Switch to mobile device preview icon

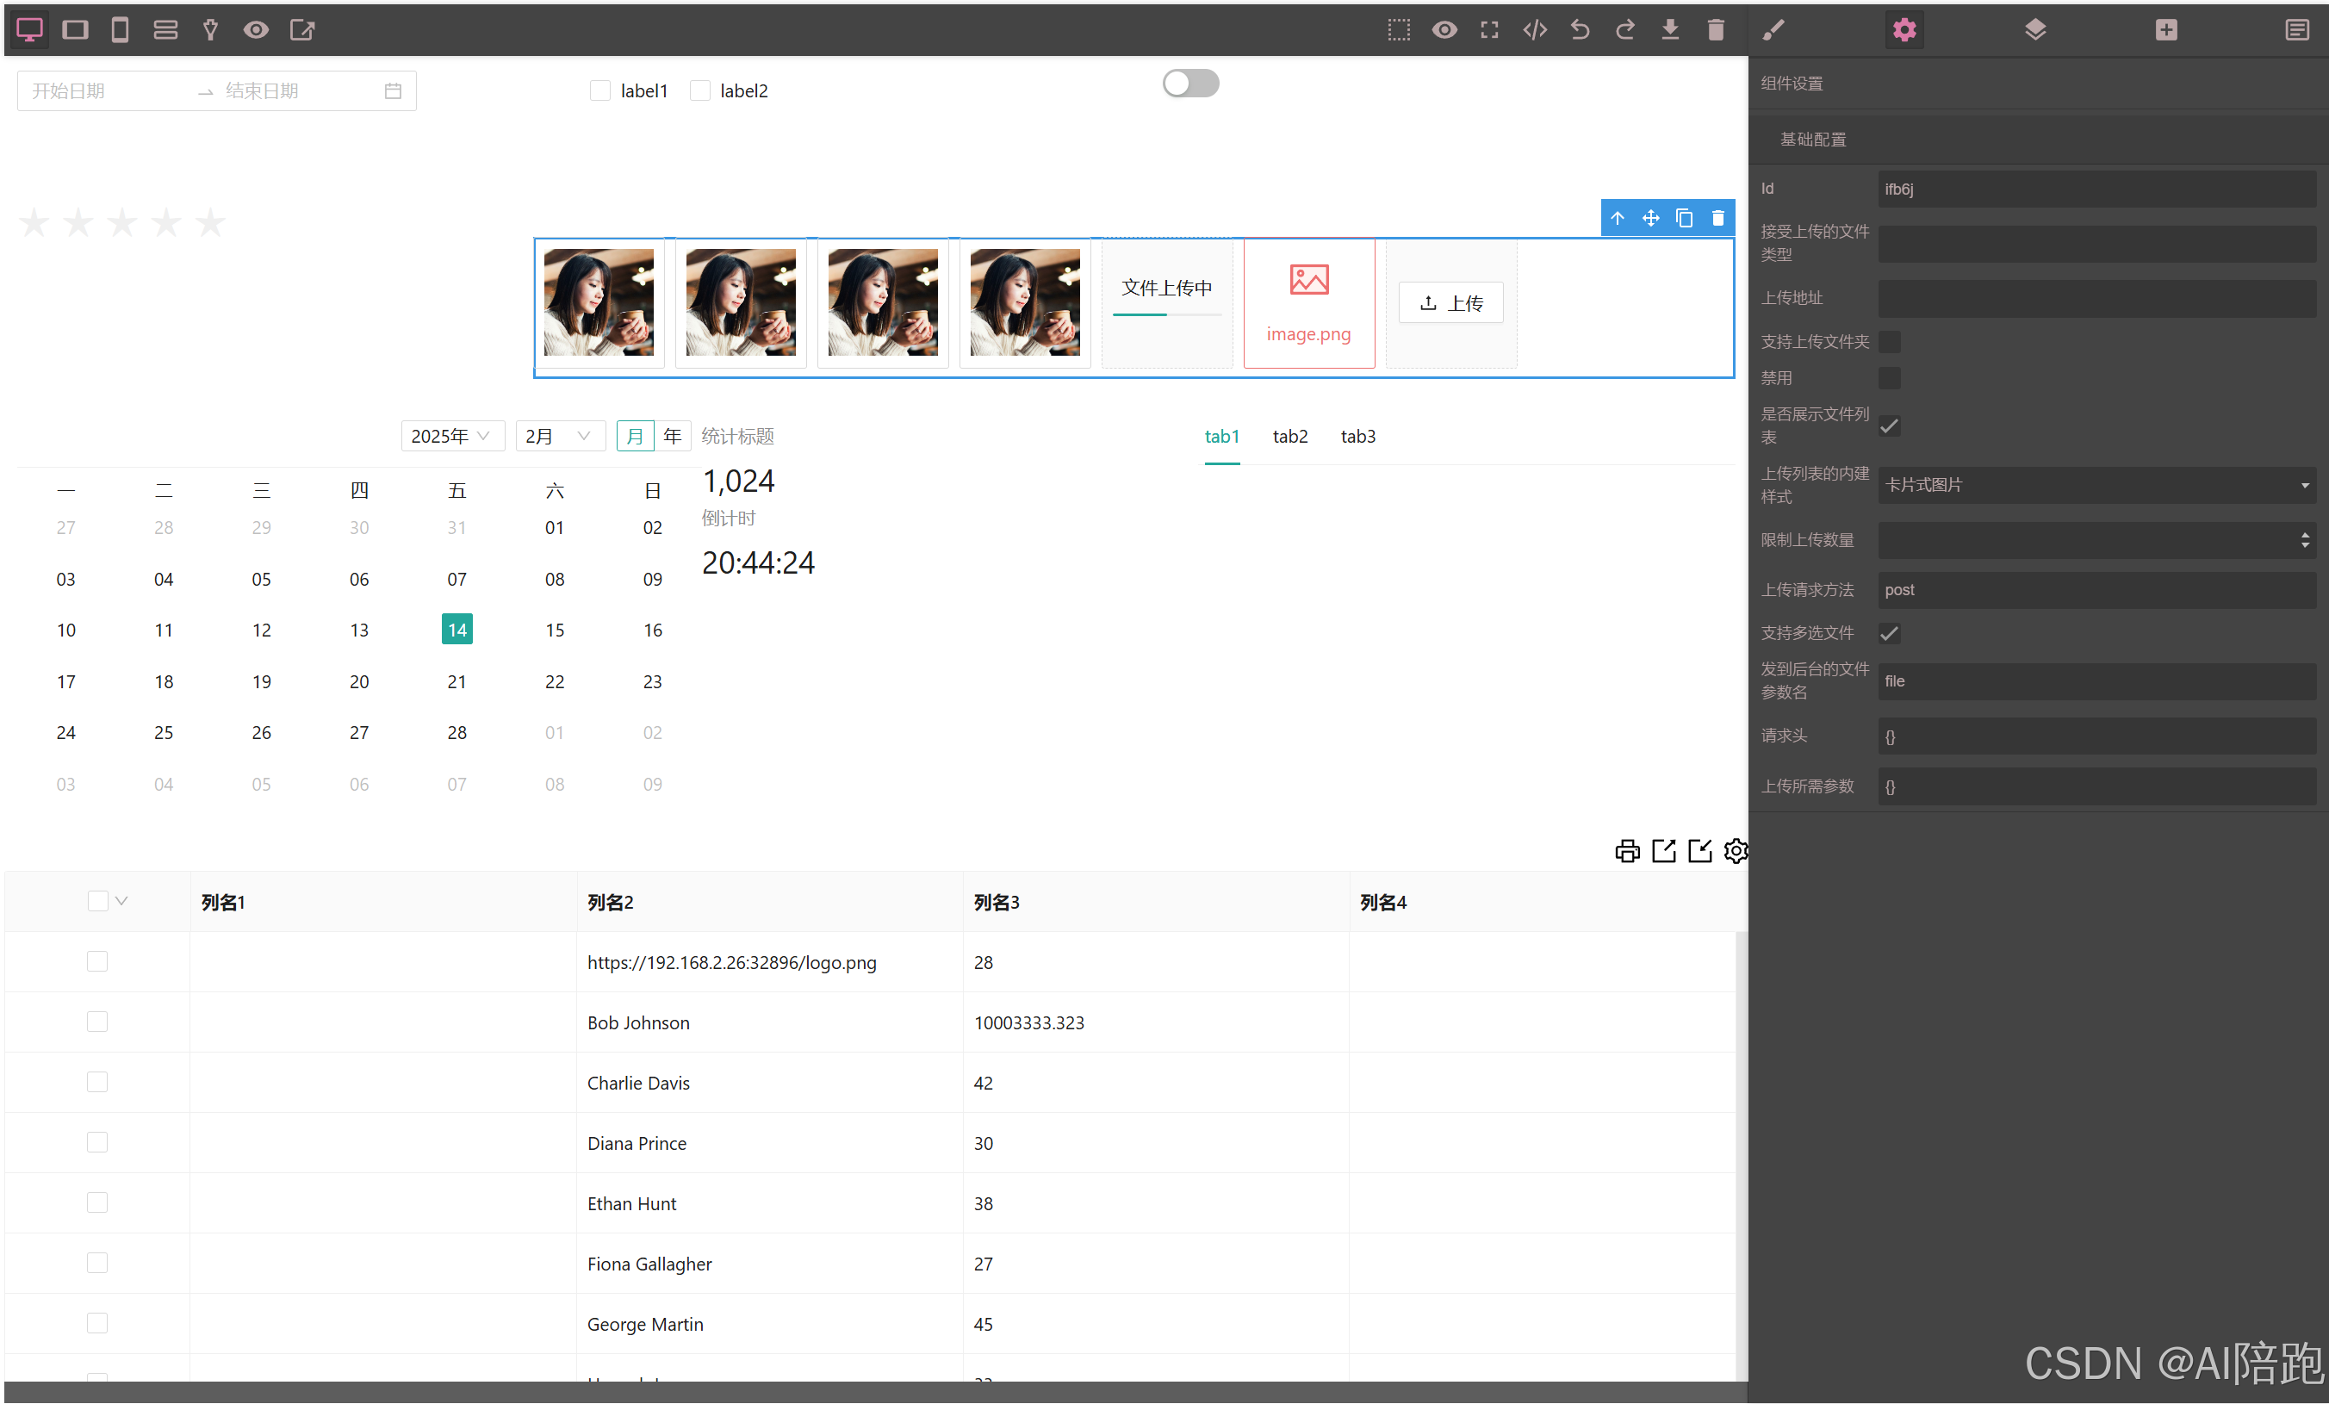pyautogui.click(x=120, y=30)
